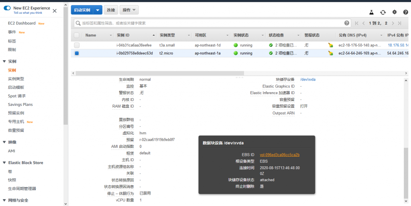Open the gear settings icon
Image resolution: width=411 pixels, height=206 pixels.
coord(395,12)
